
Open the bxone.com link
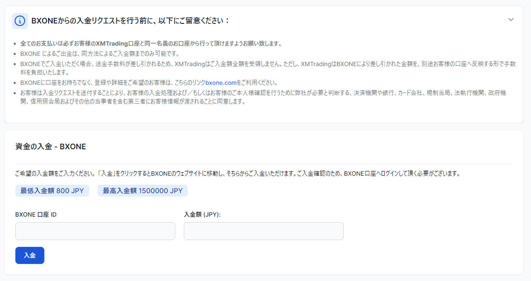[x=221, y=83]
